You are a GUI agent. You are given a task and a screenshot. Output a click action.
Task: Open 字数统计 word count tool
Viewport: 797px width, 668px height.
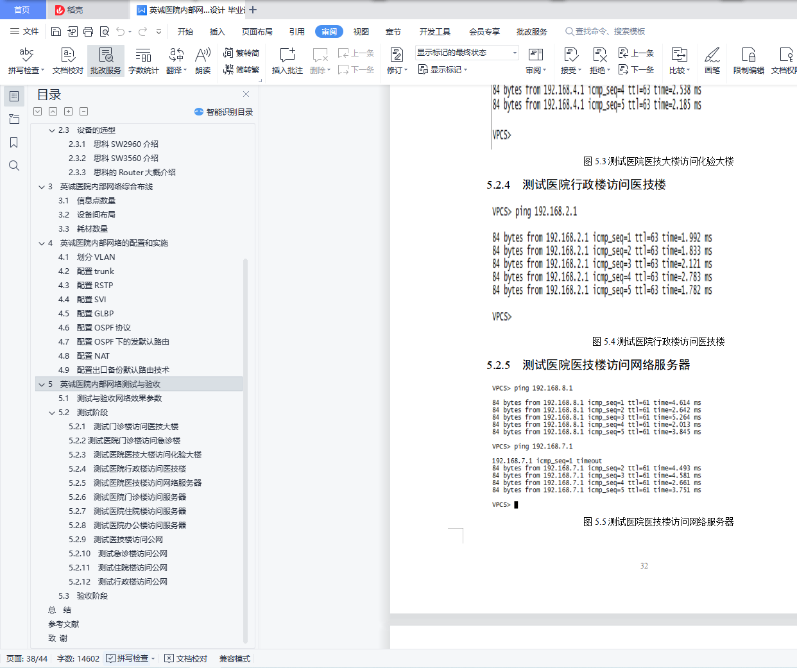[144, 61]
